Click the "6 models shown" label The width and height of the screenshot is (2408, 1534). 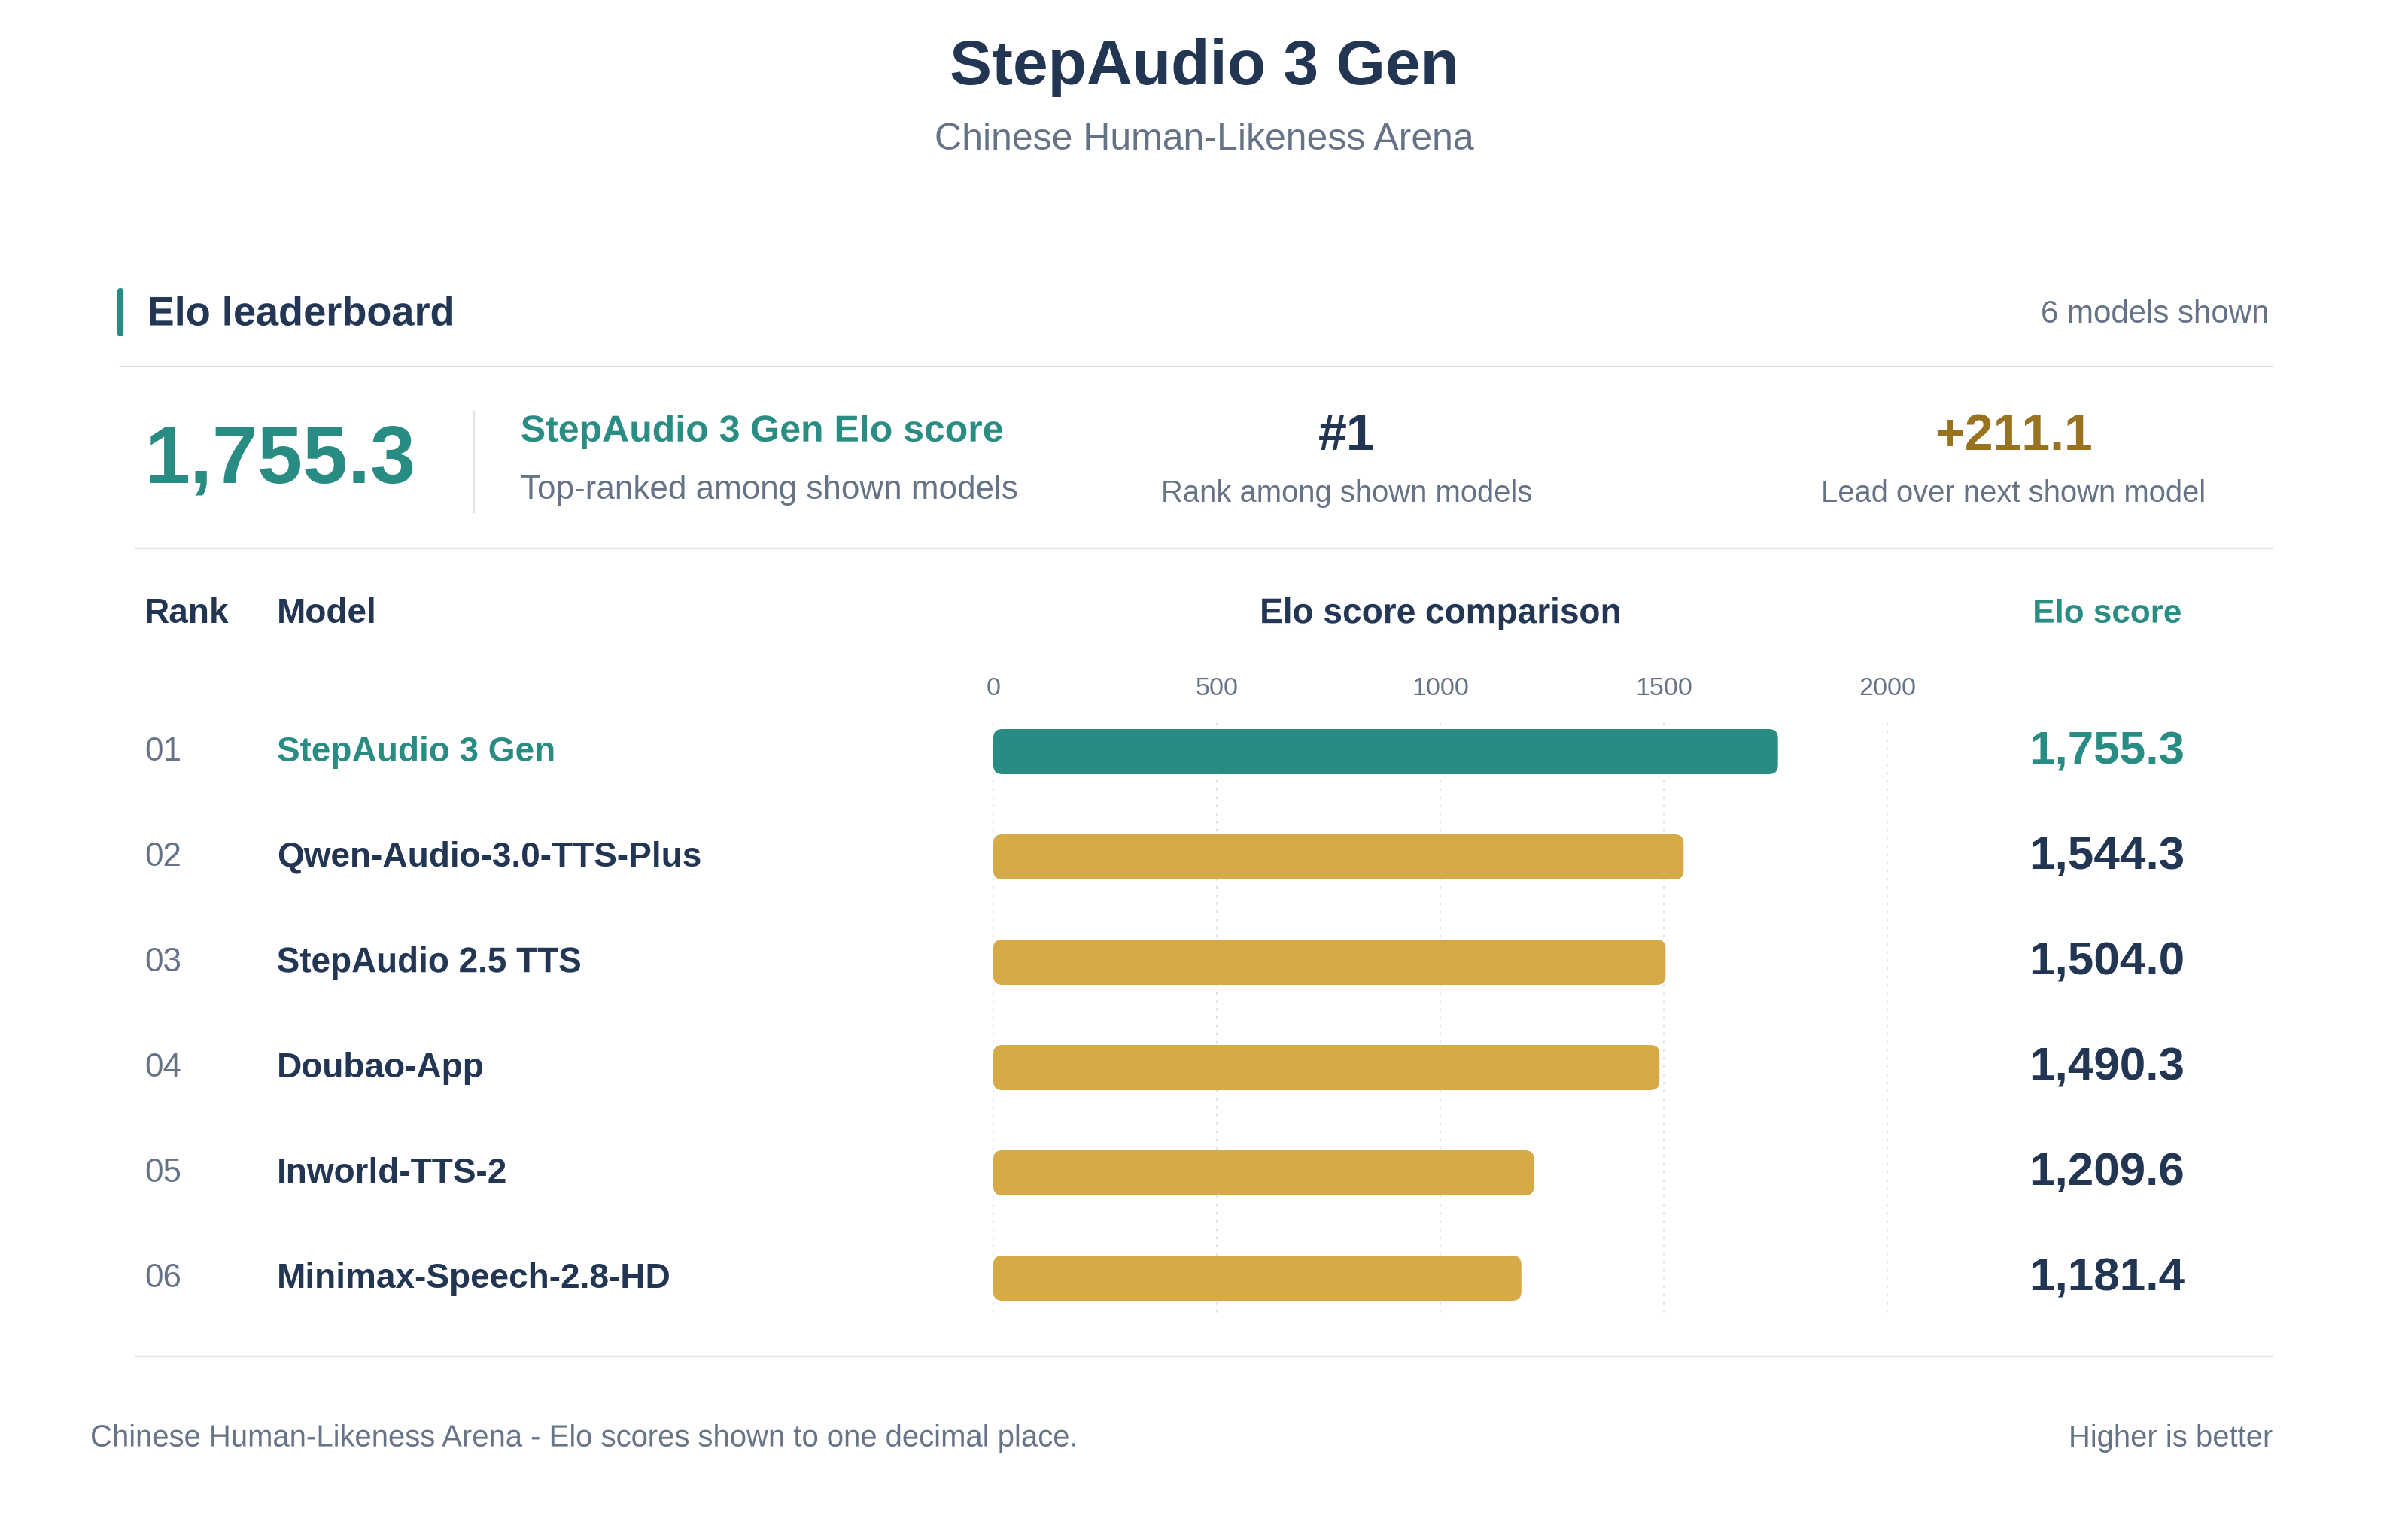point(2154,312)
